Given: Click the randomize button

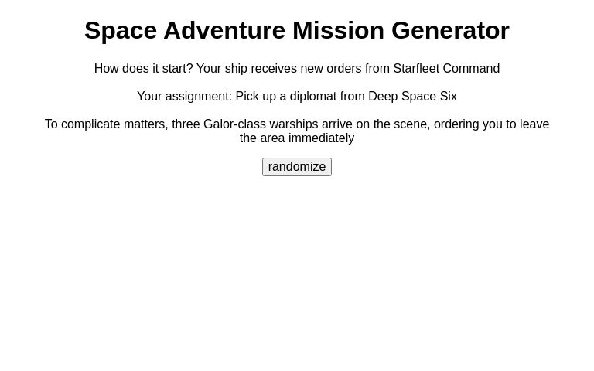Looking at the screenshot, I should pos(297,167).
